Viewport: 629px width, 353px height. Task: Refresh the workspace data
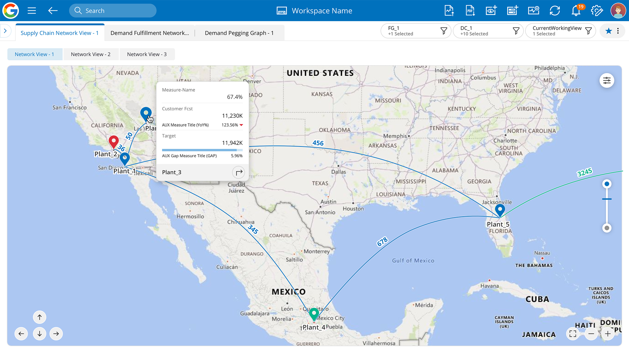pos(555,11)
